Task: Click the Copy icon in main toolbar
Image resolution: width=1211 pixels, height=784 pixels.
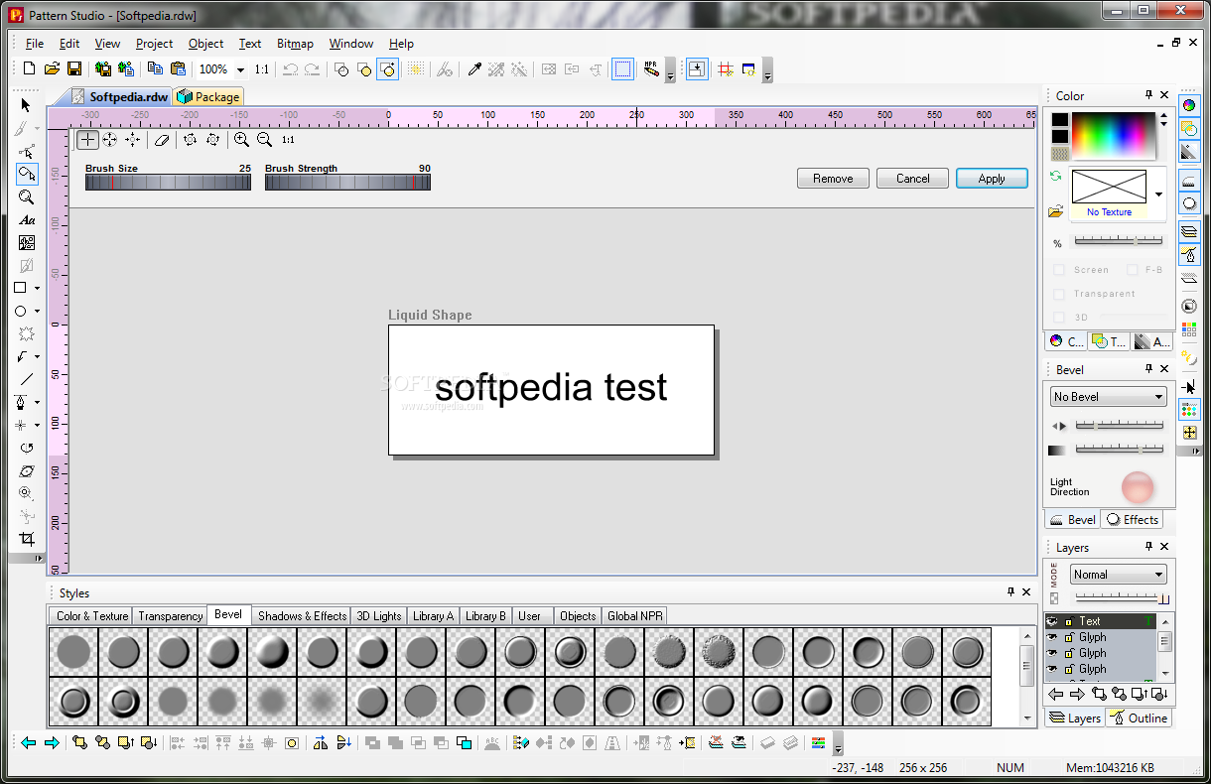Action: point(155,69)
